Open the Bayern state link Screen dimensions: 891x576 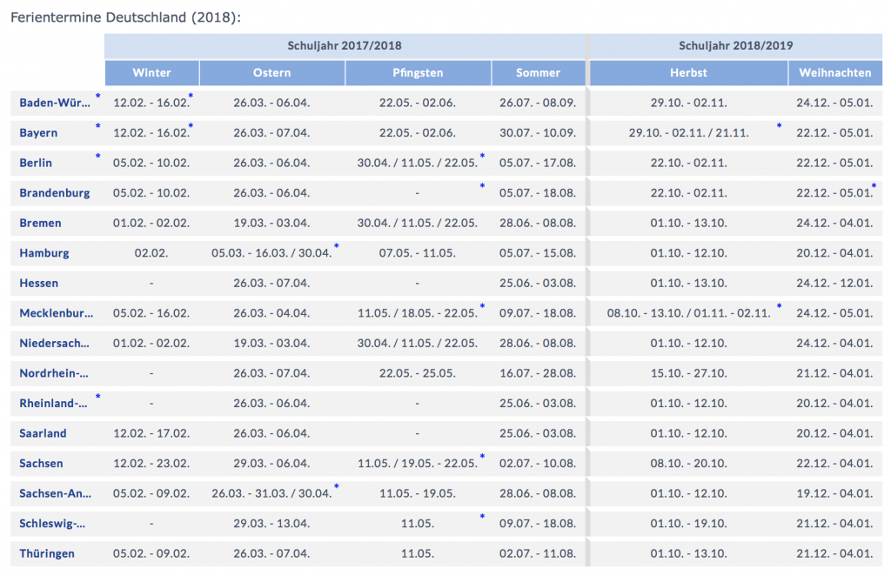tap(38, 133)
